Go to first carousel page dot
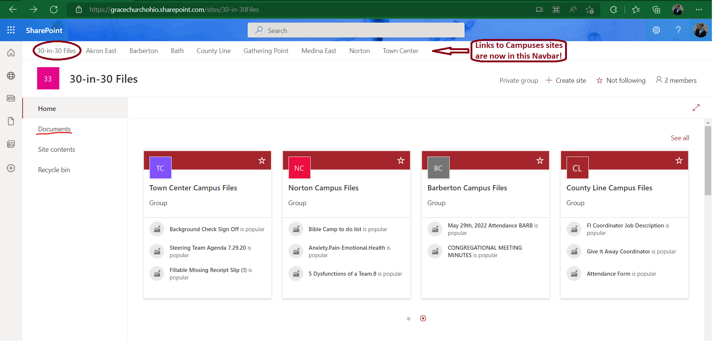Viewport: 713px width, 341px height. point(409,319)
